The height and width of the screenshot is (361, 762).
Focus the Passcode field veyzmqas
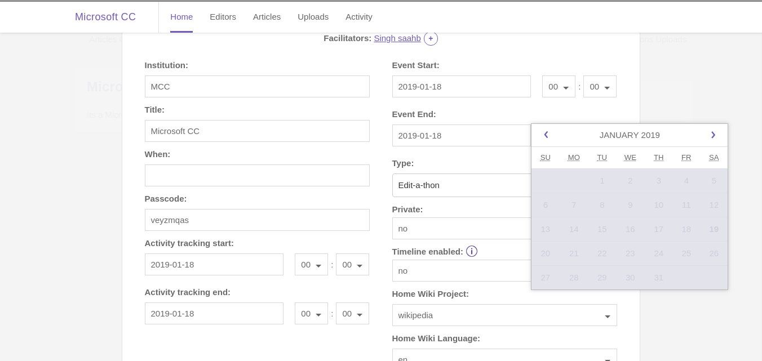pyautogui.click(x=257, y=220)
